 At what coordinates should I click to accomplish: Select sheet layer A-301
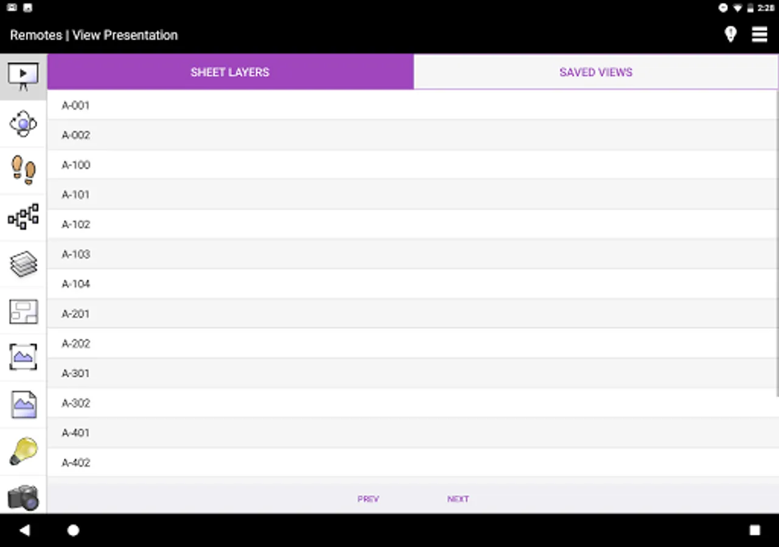pyautogui.click(x=413, y=373)
